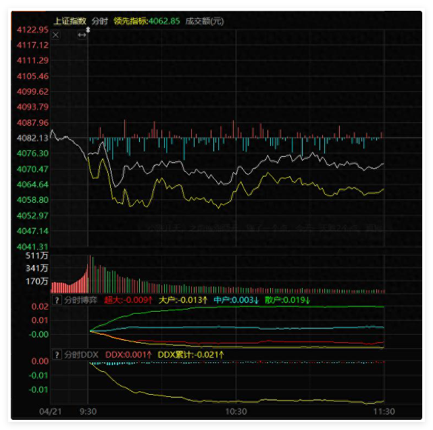Open the 分时博弈 indicator name menu
This screenshot has width=433, height=430.
(79, 300)
